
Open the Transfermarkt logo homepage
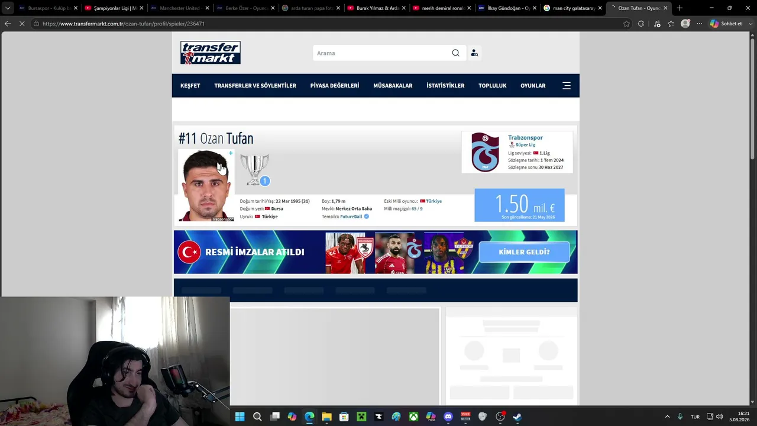click(211, 53)
